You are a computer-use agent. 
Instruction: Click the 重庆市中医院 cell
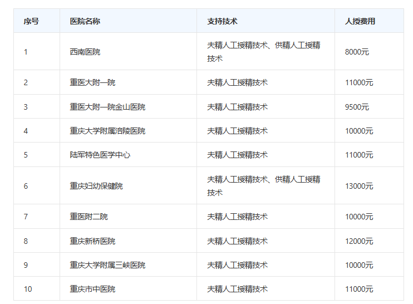click(92, 289)
